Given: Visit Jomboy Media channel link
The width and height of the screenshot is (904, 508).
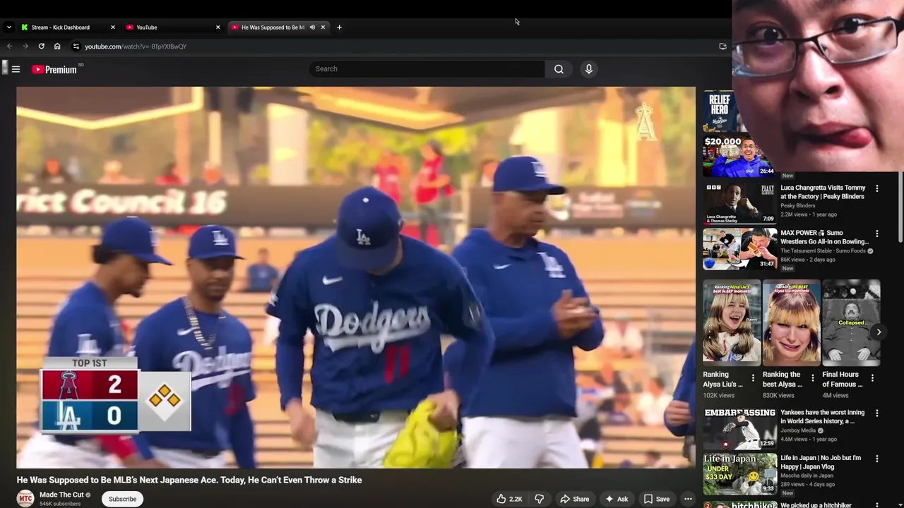Looking at the screenshot, I should click(x=798, y=430).
